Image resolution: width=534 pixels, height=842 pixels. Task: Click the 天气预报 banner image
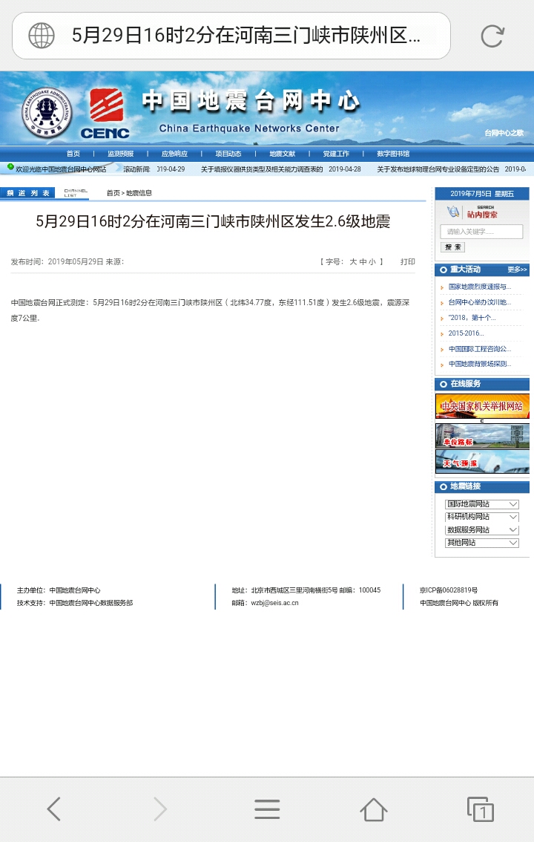pyautogui.click(x=482, y=462)
